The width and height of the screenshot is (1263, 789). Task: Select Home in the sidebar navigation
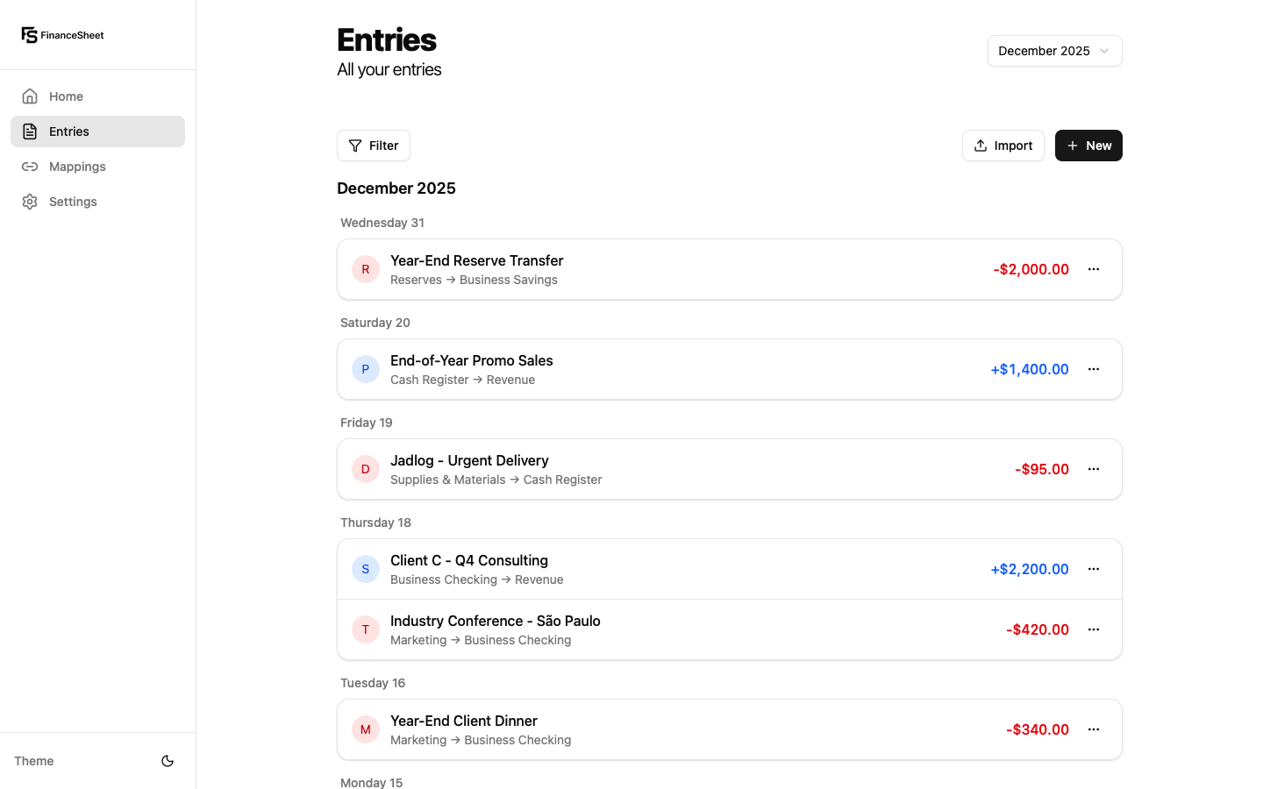tap(67, 96)
